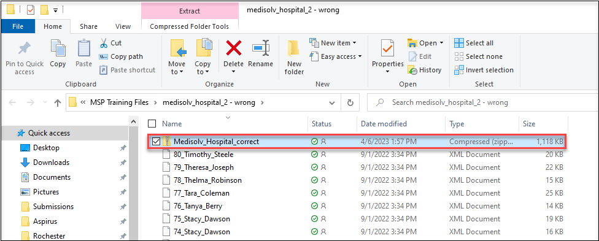Choose Copy path in Clipboard group
599x241 pixels.
(121, 56)
